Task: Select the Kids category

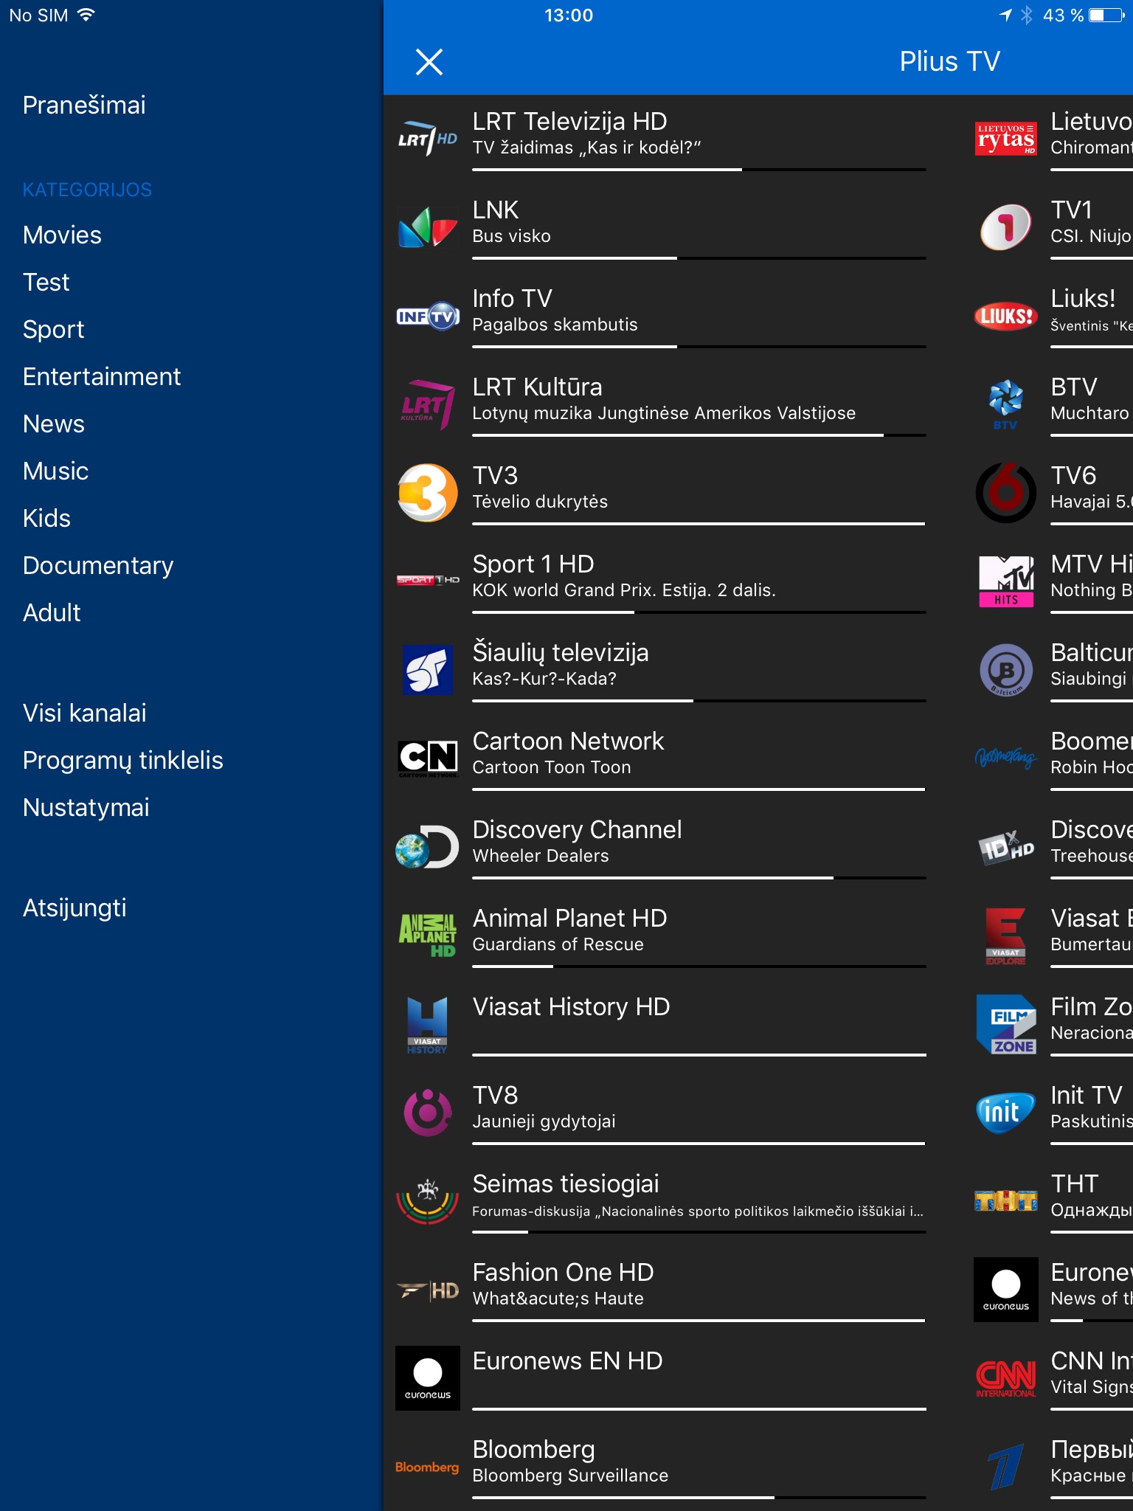Action: coord(46,518)
